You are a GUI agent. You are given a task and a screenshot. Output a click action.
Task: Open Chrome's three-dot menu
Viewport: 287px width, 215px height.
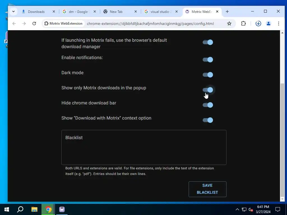click(x=278, y=24)
